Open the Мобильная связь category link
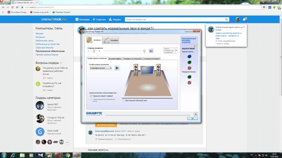Viewport: 282px width, 158px height. [44, 41]
